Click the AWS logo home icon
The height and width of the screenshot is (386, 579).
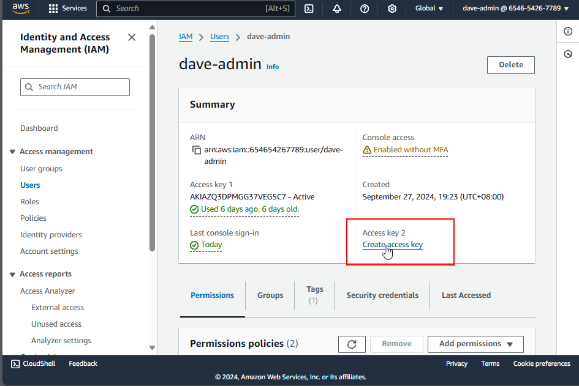[20, 9]
